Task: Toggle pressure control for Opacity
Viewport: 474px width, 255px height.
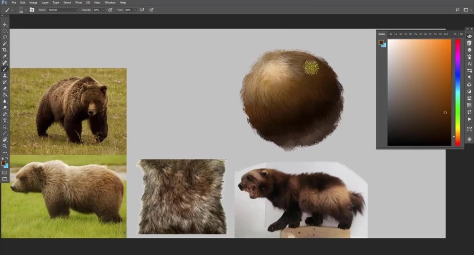Action: click(x=110, y=9)
